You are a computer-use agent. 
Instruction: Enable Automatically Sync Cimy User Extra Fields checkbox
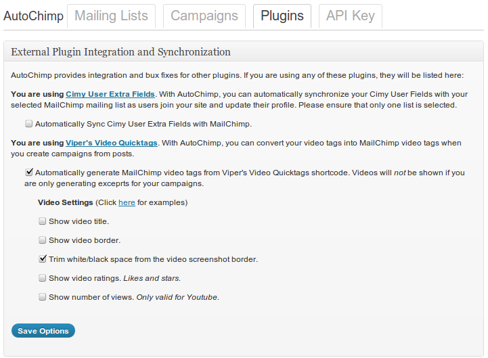pos(28,124)
